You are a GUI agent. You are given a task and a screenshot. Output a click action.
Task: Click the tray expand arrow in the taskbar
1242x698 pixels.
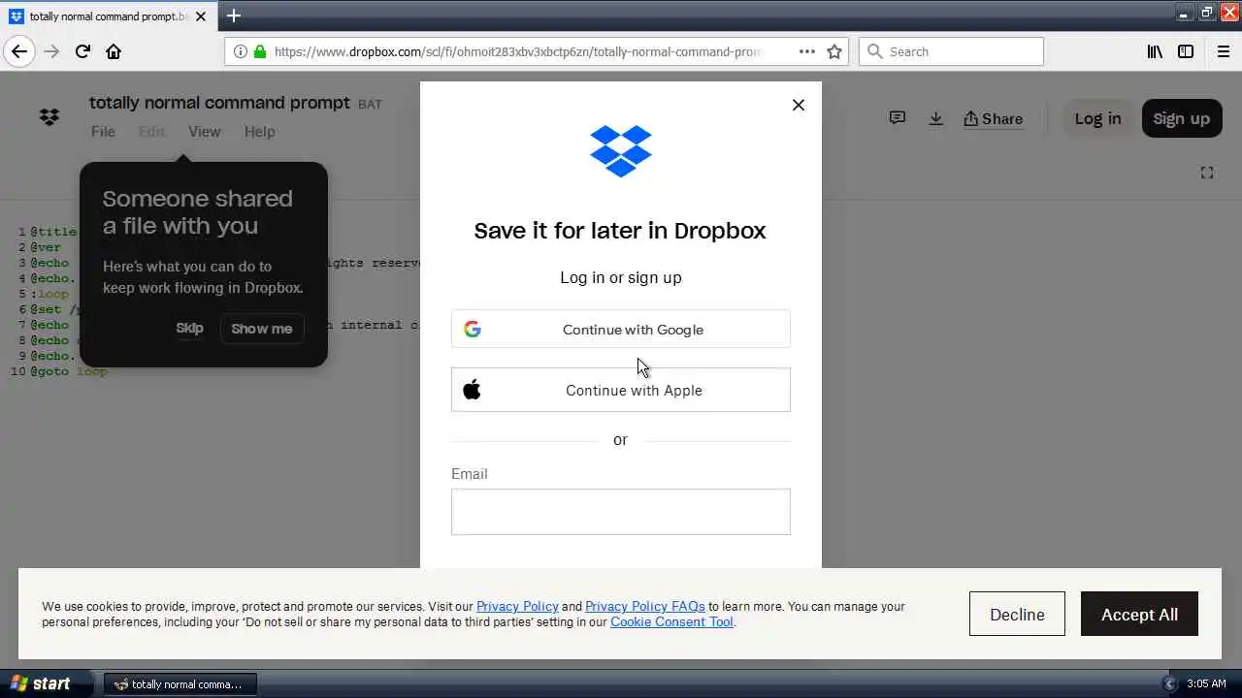click(x=1169, y=683)
